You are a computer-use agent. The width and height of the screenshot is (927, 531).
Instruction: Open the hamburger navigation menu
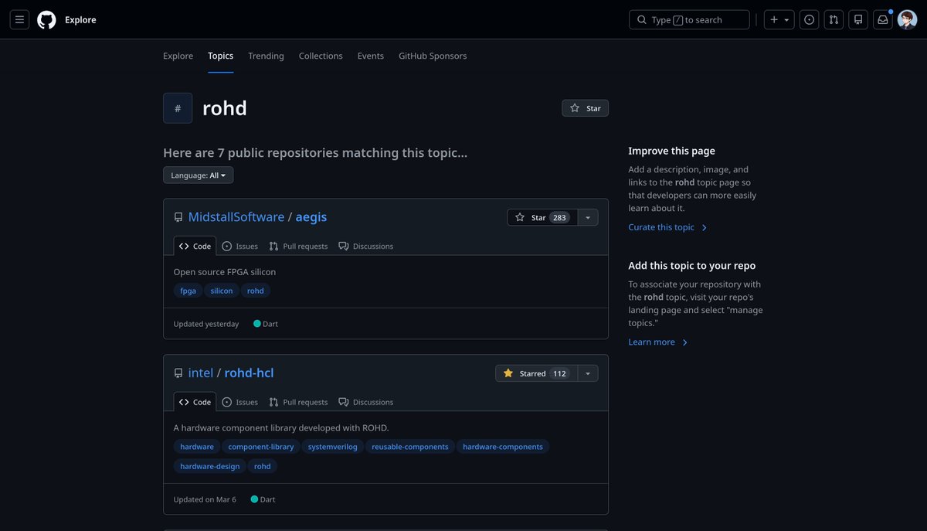(19, 20)
